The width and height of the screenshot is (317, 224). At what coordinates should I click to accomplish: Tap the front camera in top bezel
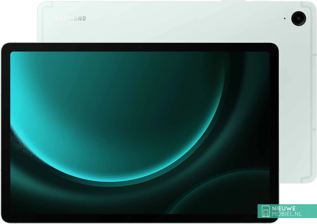tap(139, 47)
